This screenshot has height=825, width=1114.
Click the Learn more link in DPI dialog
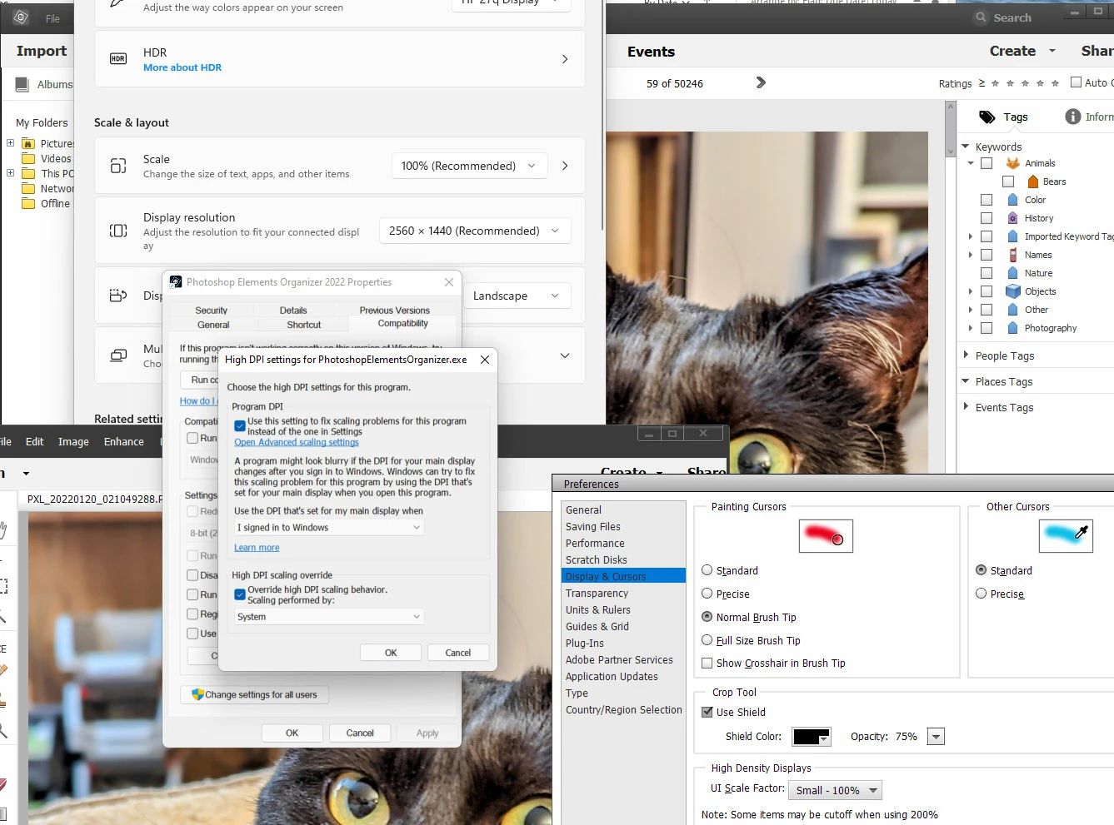[257, 548]
